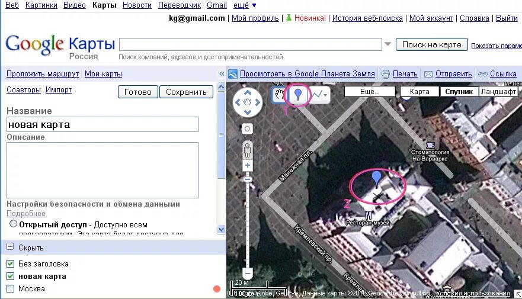Click center hand of pan control
Screen dimensions: 522x299
click(x=247, y=102)
